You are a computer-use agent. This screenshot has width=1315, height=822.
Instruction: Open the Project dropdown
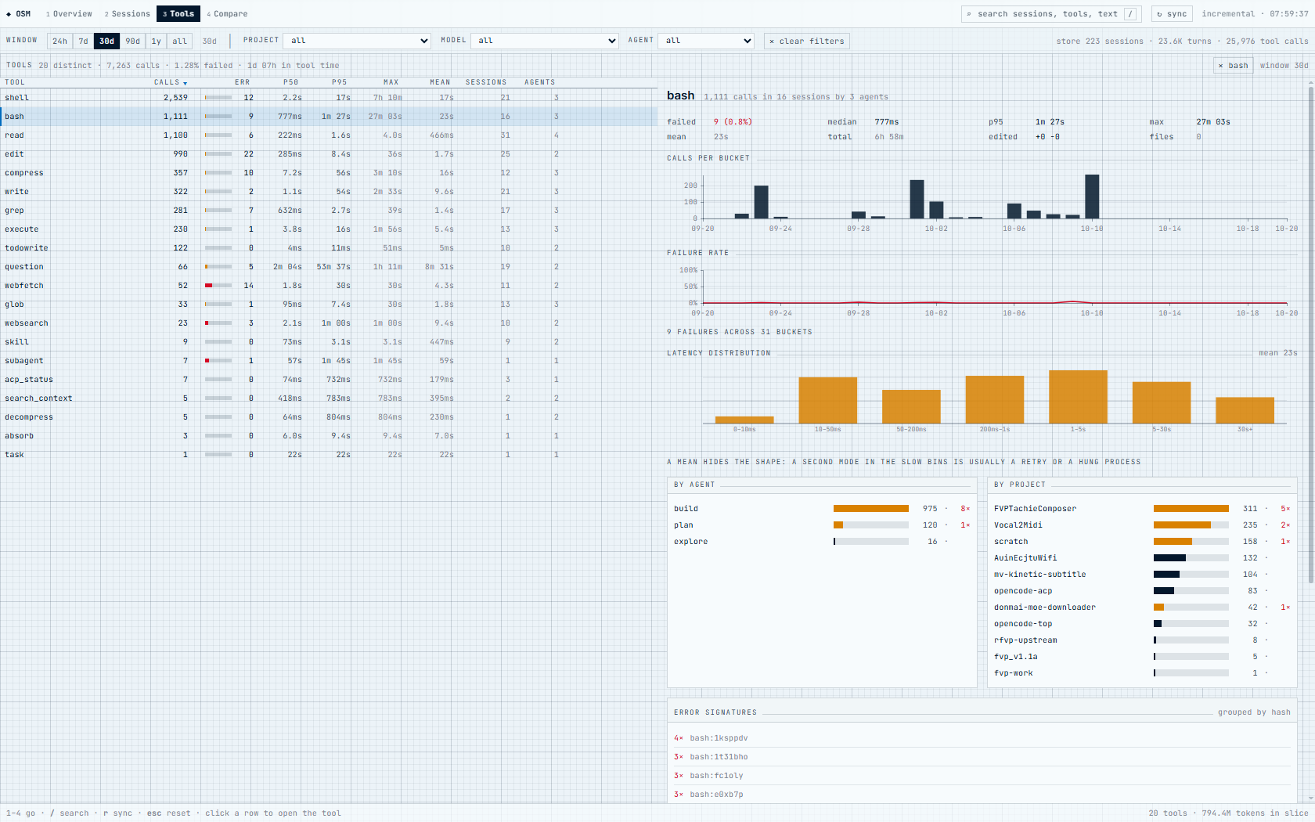click(358, 41)
